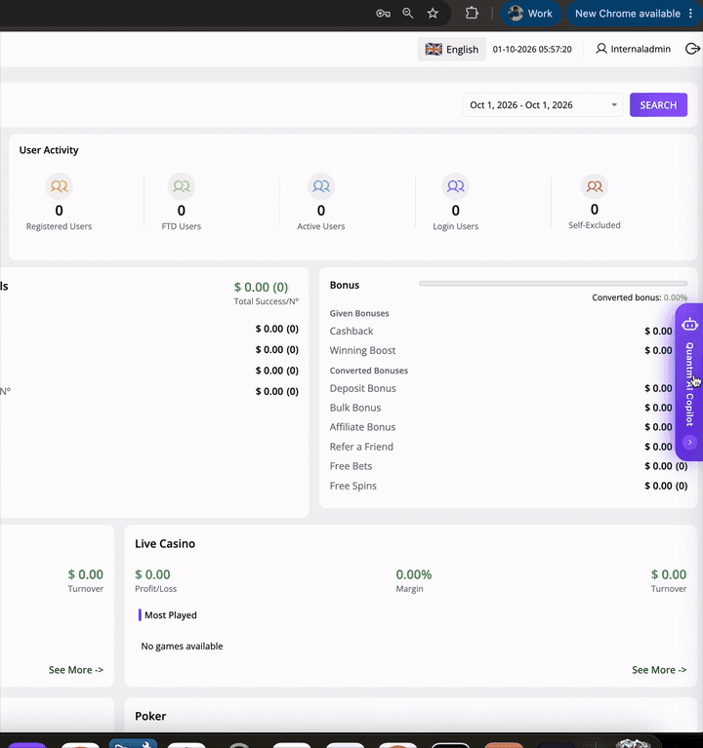Bookmark this page with the star icon
This screenshot has width=703, height=748.
(433, 14)
